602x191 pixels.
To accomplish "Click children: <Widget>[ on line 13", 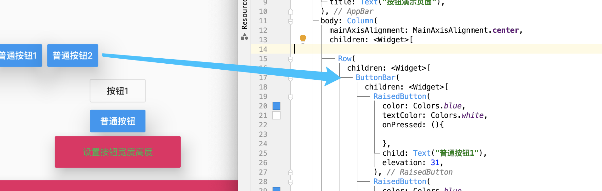I will [x=371, y=40].
